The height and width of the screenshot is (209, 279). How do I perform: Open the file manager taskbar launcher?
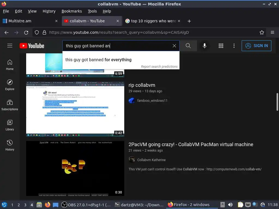39,205
